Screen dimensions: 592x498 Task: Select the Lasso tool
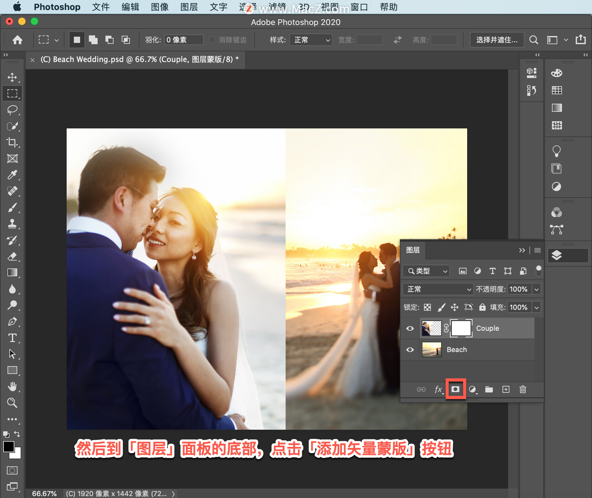pyautogui.click(x=12, y=110)
